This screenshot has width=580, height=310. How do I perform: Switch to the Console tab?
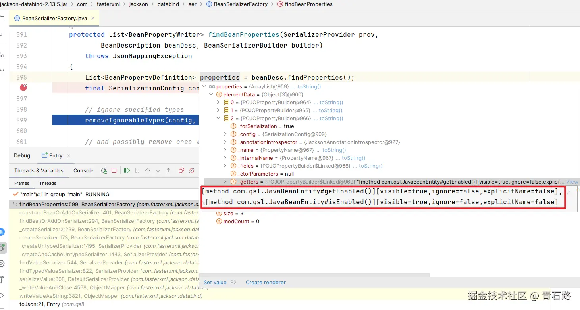click(x=83, y=170)
